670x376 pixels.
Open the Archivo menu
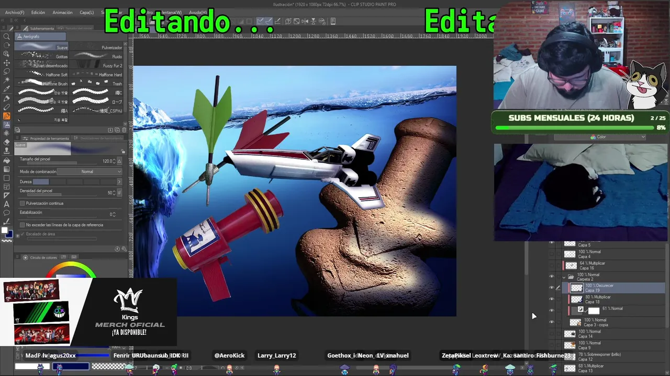click(14, 13)
